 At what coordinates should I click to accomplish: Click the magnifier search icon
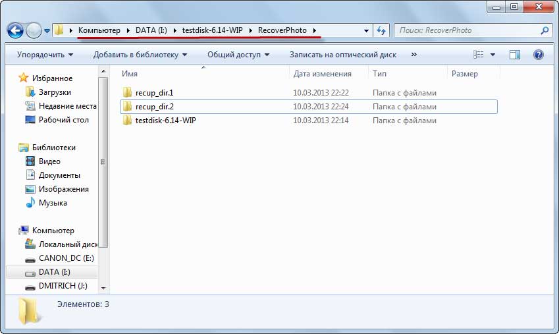(x=545, y=31)
